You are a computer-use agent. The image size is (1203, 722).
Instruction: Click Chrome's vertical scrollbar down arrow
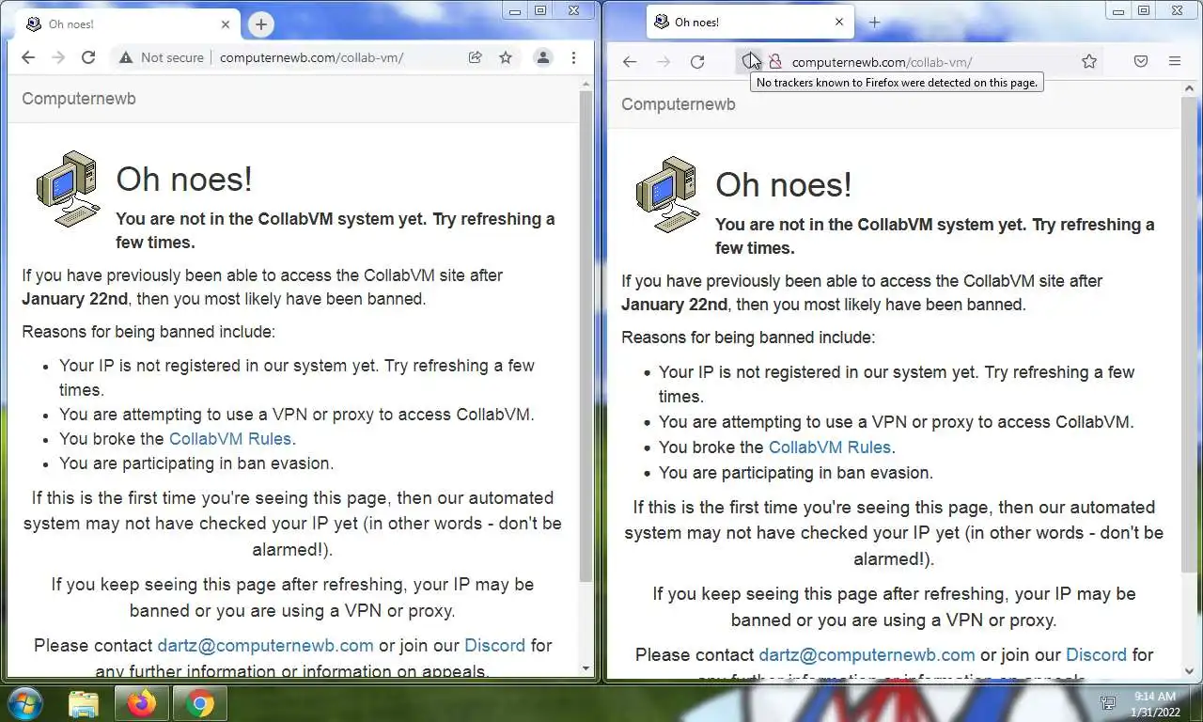click(586, 669)
